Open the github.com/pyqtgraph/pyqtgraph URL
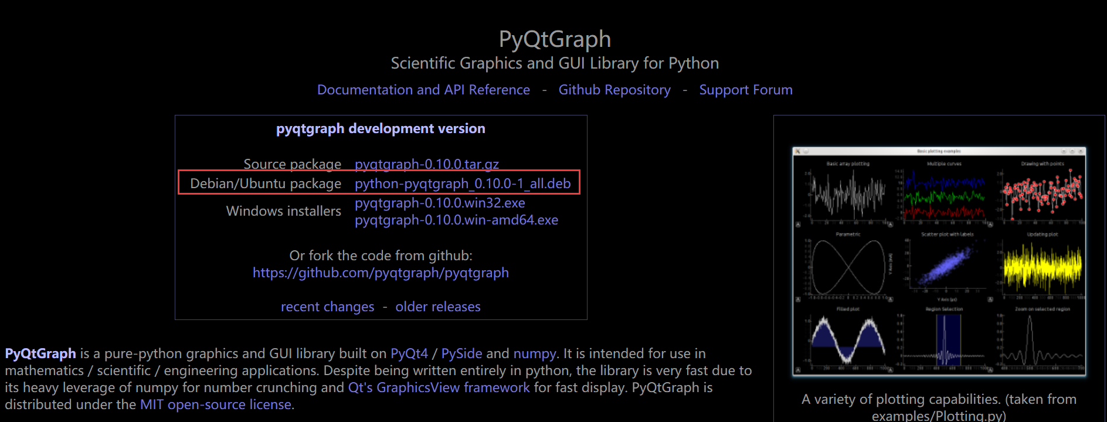Viewport: 1107px width, 422px height. click(x=381, y=273)
